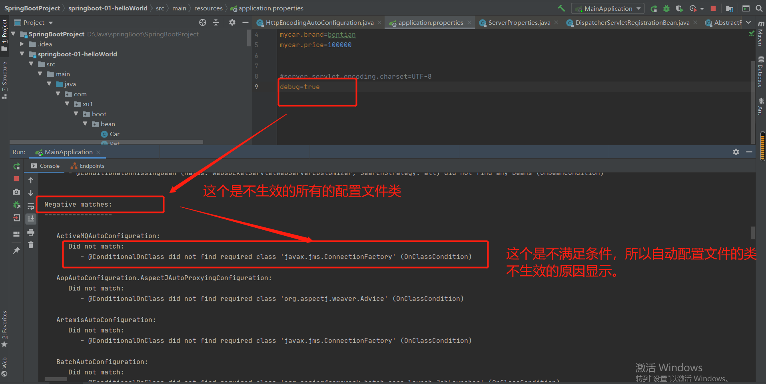Rerun MainApplication in Run panel
766x384 pixels.
16,166
